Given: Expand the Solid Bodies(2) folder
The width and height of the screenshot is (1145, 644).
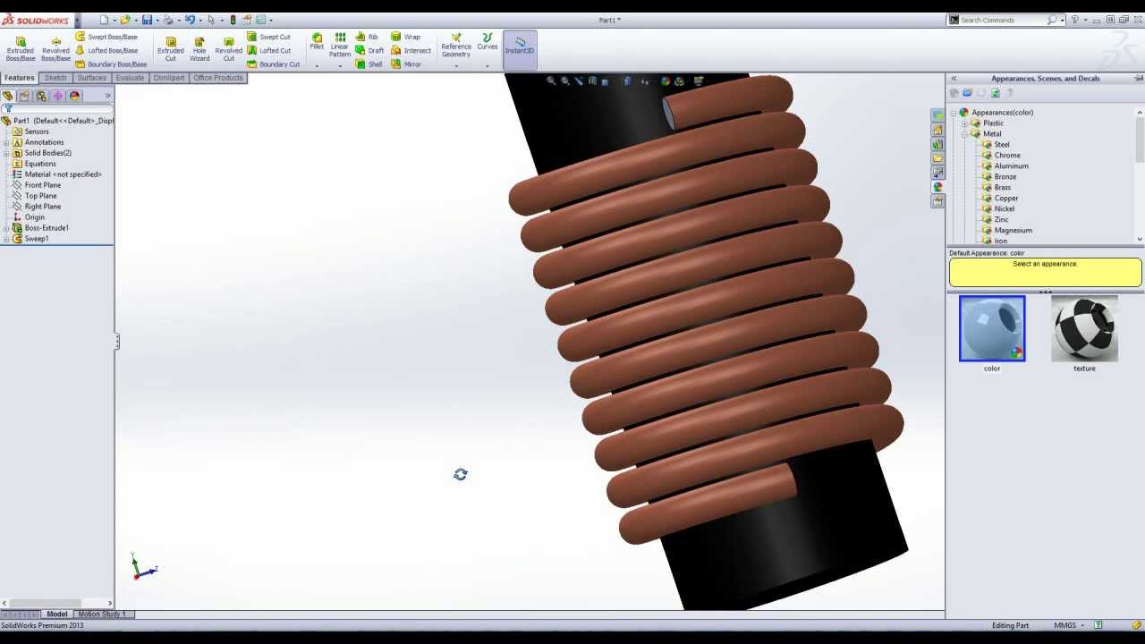Looking at the screenshot, I should (6, 153).
